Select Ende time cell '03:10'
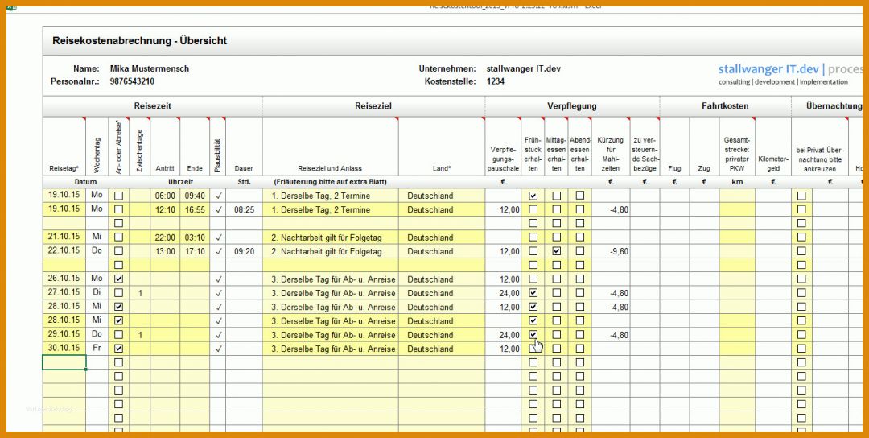Image resolution: width=869 pixels, height=438 pixels. click(195, 238)
